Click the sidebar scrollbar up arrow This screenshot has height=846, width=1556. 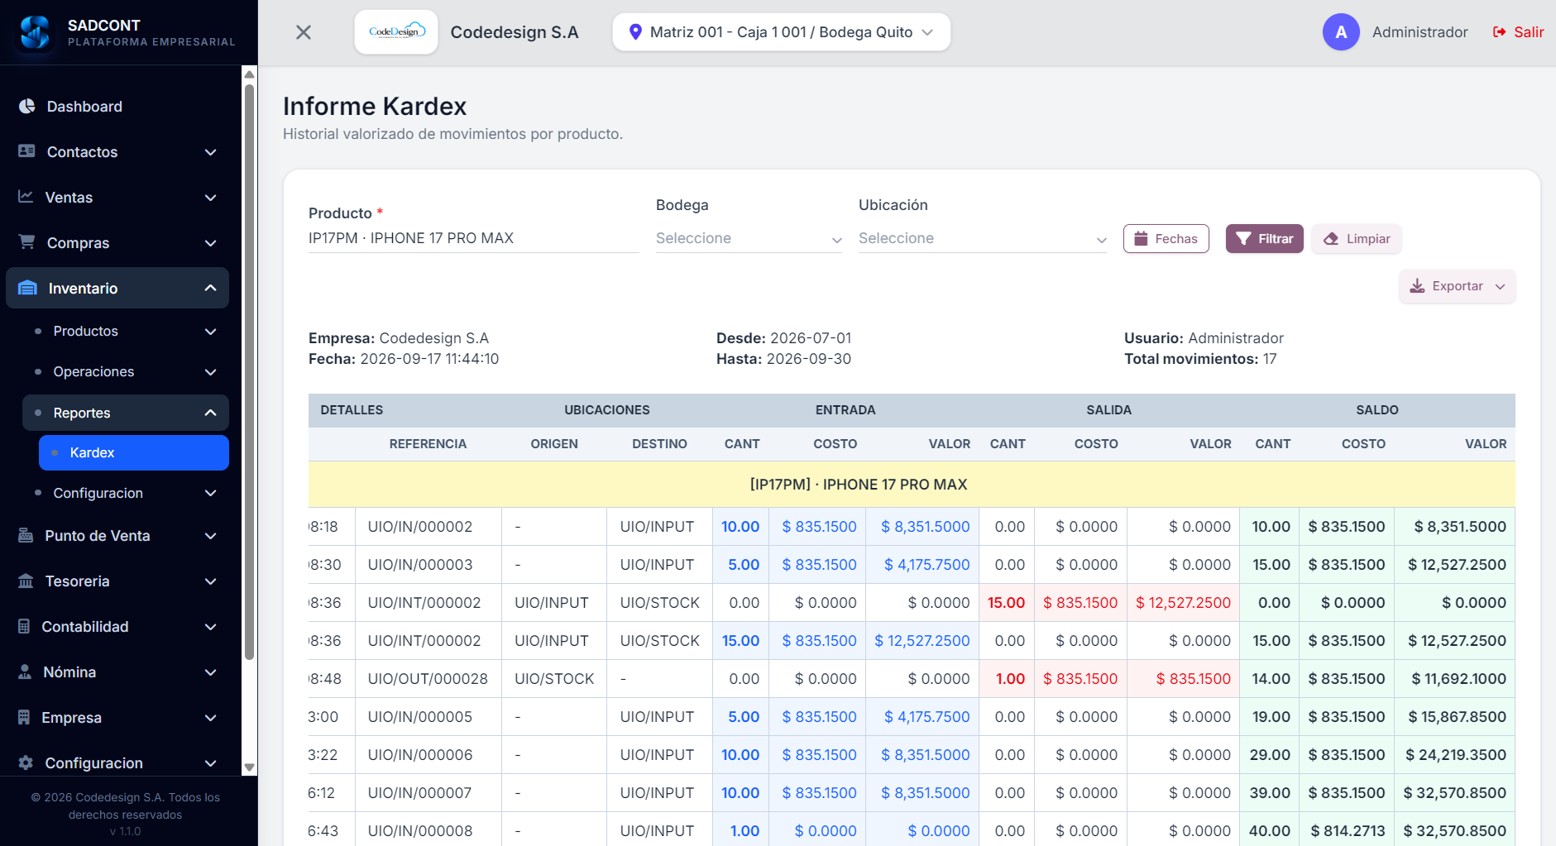pyautogui.click(x=249, y=74)
